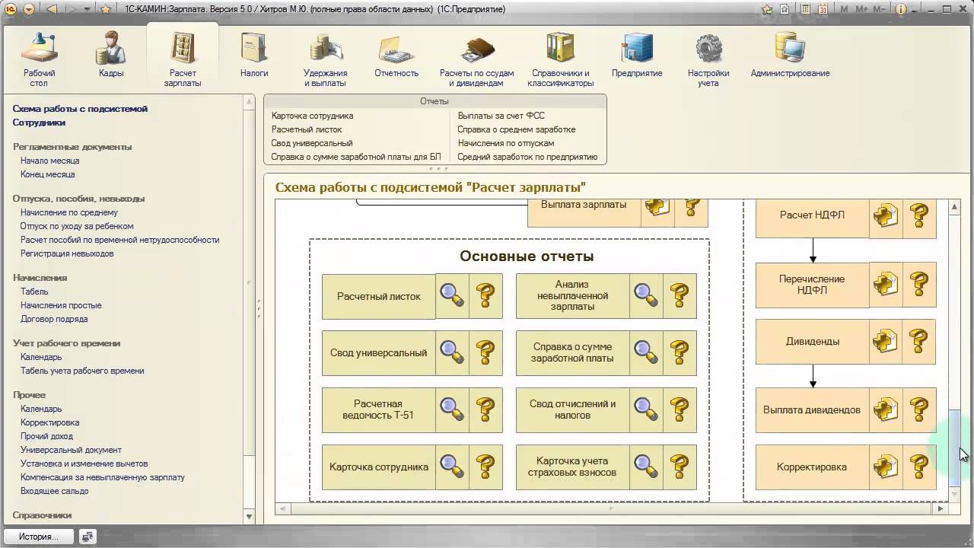The height and width of the screenshot is (548, 974).
Task: Show help for Расчетный листок
Action: tap(485, 296)
